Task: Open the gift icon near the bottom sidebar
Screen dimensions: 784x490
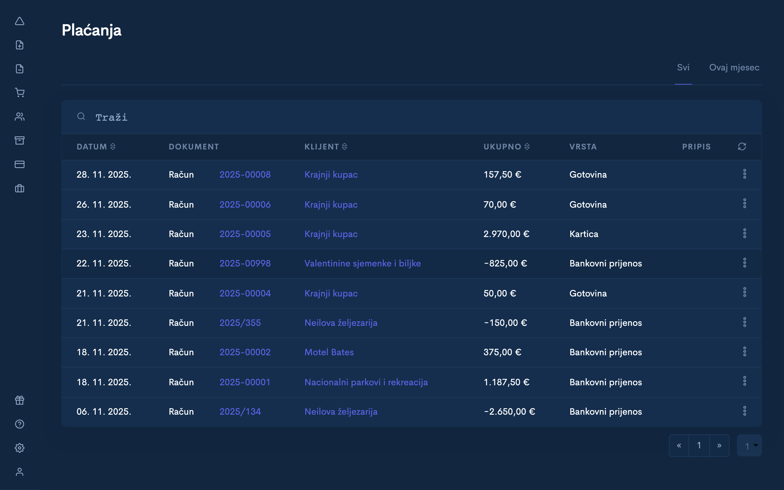Action: (x=19, y=400)
